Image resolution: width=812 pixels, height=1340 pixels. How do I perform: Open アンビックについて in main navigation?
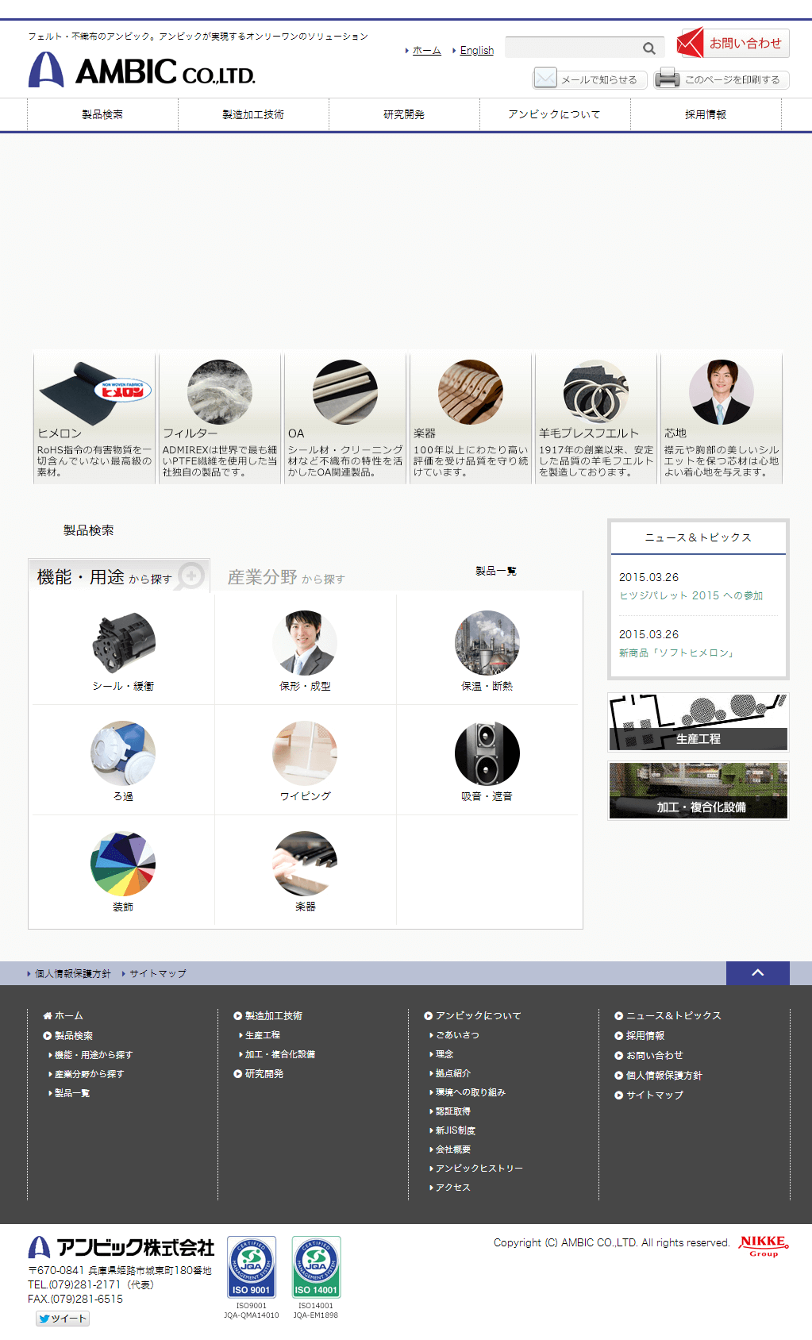[555, 114]
